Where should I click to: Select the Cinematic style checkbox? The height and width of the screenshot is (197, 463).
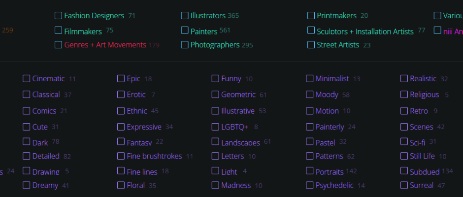pyautogui.click(x=26, y=79)
